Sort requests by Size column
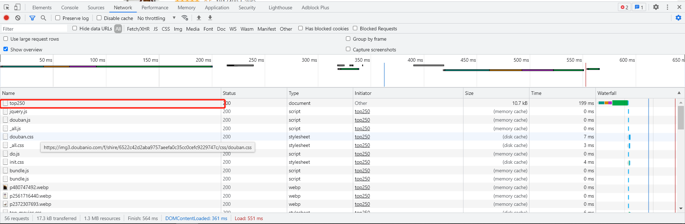This screenshot has width=685, height=224. [x=496, y=93]
